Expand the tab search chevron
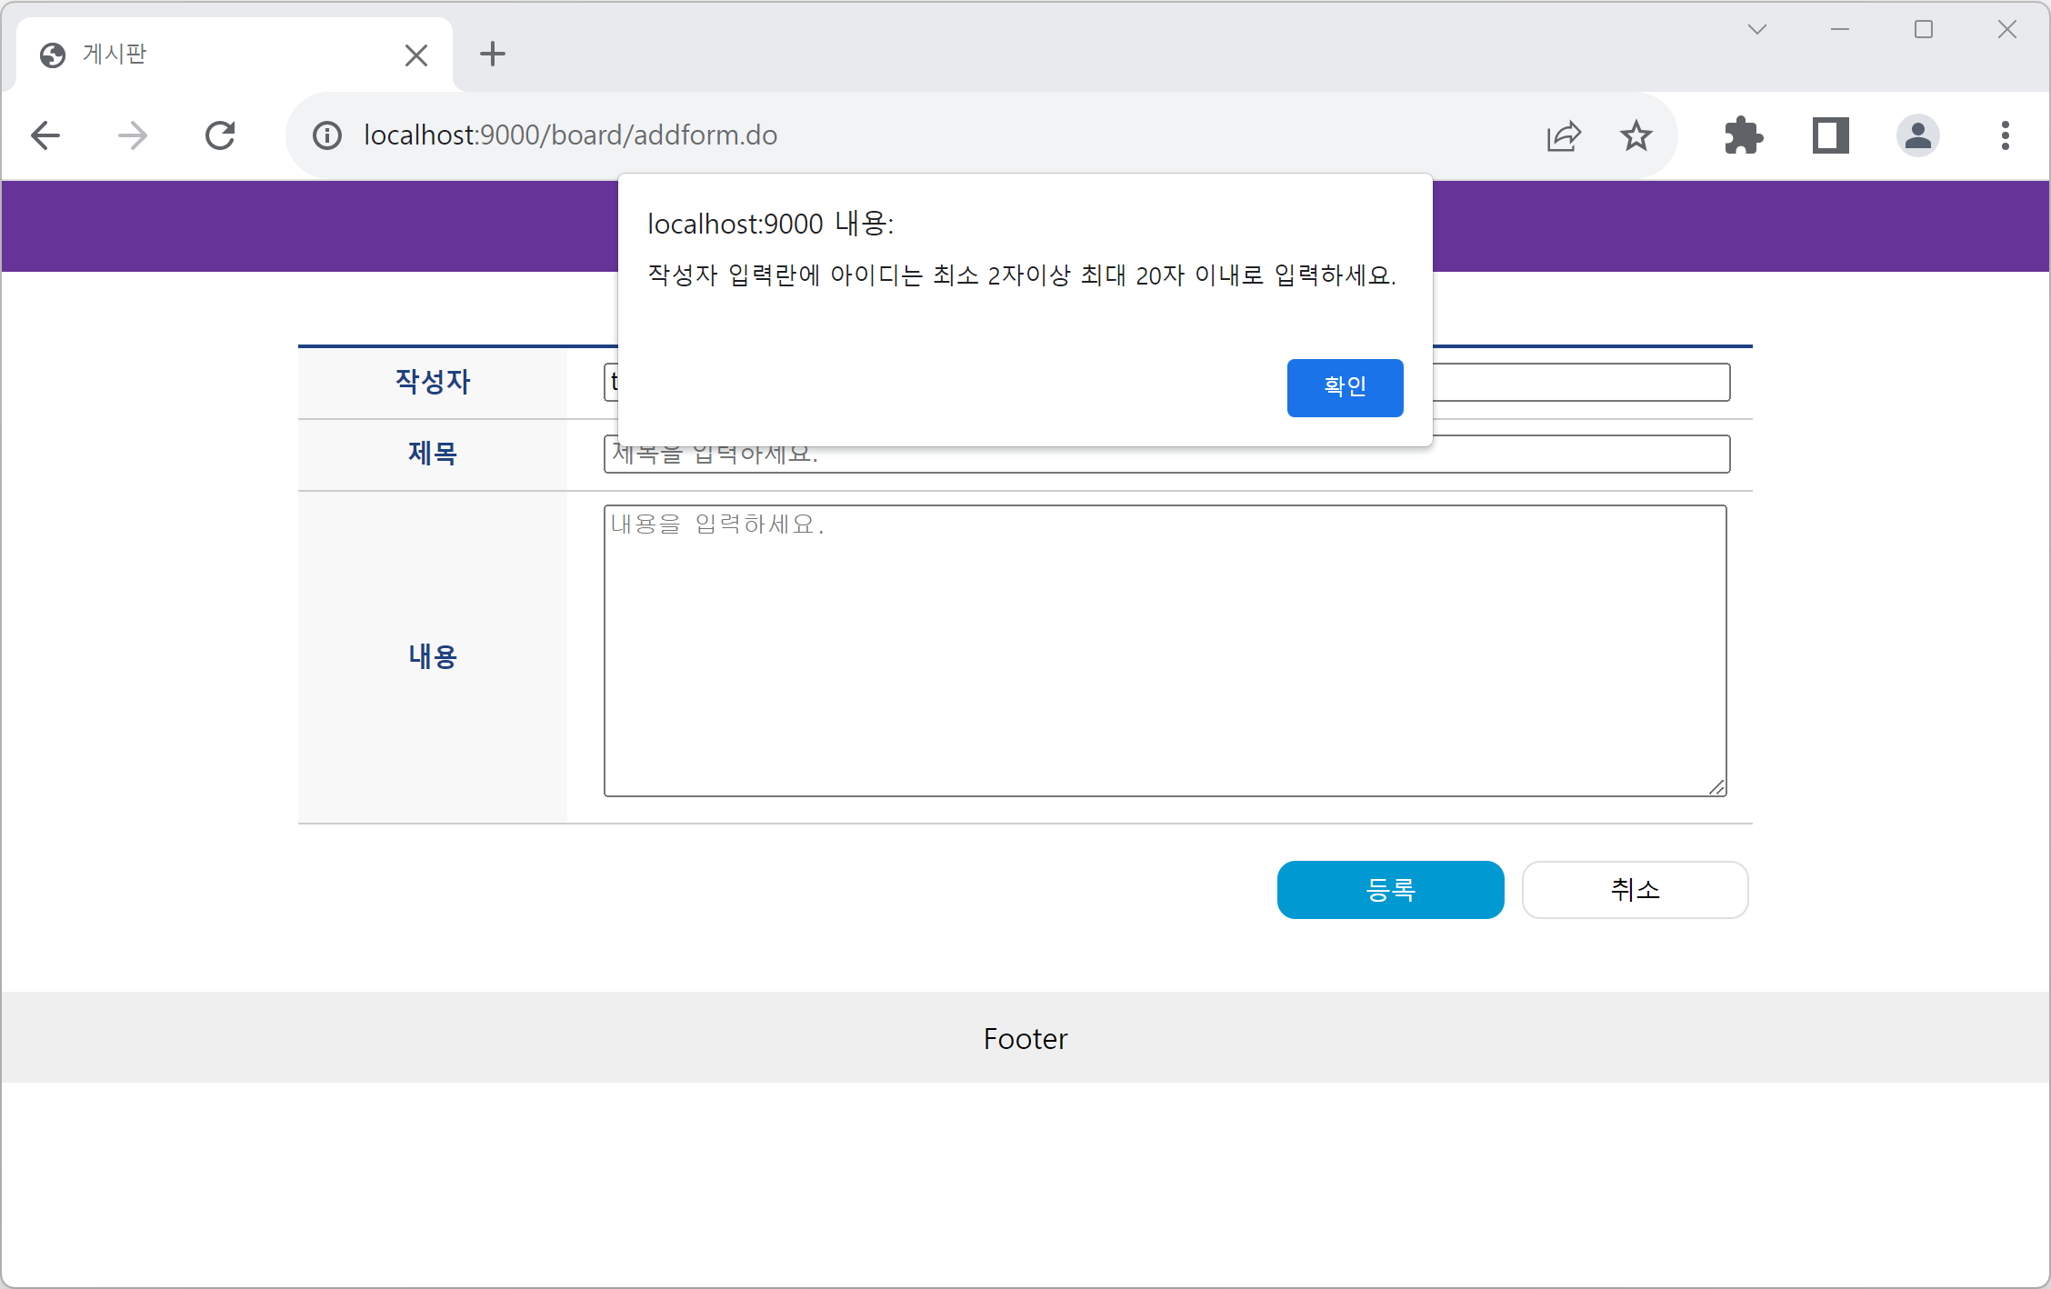 tap(1756, 30)
